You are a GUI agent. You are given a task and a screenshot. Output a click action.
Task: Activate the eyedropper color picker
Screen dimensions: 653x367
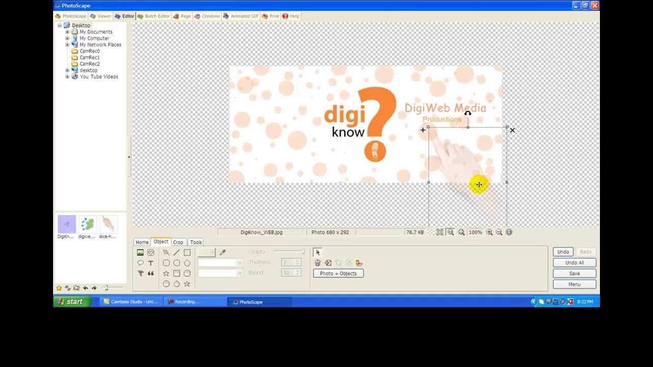[222, 252]
